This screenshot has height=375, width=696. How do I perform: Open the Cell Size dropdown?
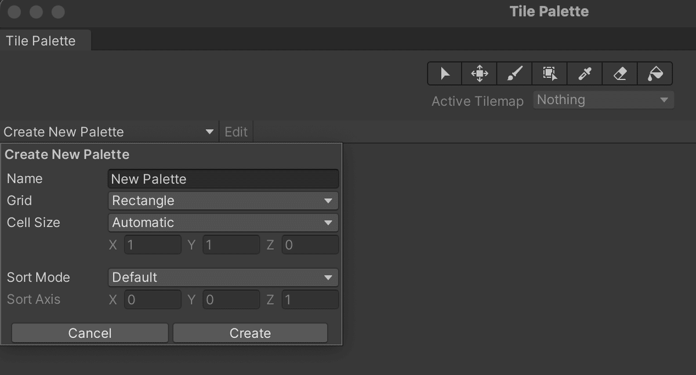coord(223,223)
